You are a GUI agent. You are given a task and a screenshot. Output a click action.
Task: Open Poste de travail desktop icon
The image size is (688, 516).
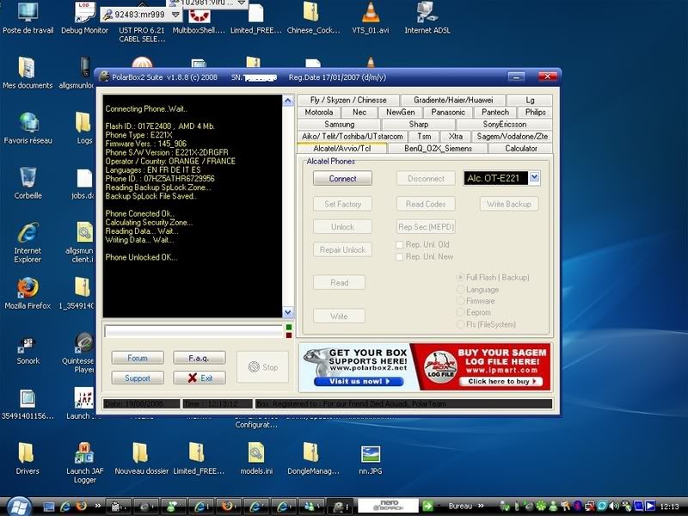tap(28, 17)
